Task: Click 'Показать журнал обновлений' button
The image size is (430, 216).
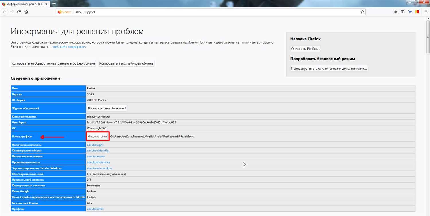Action: click(x=107, y=108)
